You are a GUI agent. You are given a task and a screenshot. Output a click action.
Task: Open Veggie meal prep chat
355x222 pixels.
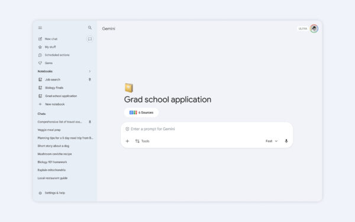pyautogui.click(x=49, y=130)
